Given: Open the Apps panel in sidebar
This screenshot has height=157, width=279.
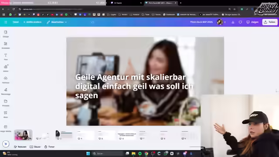Looking at the screenshot, I should [x=6, y=114].
